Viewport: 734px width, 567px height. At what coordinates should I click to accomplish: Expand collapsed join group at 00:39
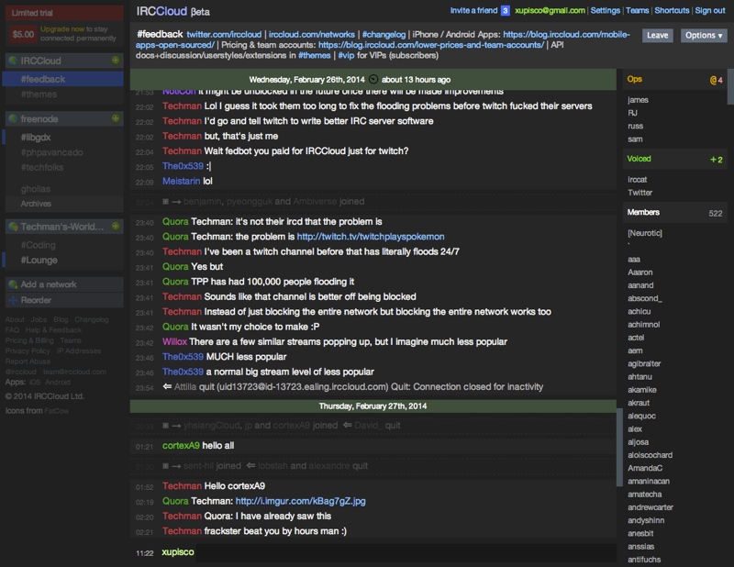[165, 426]
